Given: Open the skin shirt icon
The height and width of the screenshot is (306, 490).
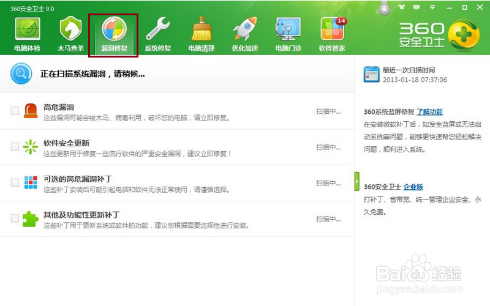Looking at the screenshot, I should (402, 7).
